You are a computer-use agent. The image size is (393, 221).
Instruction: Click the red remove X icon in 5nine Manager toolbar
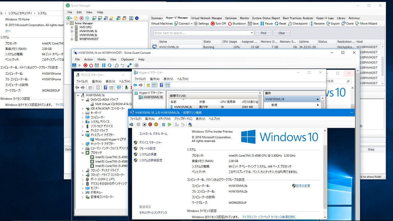82,18
